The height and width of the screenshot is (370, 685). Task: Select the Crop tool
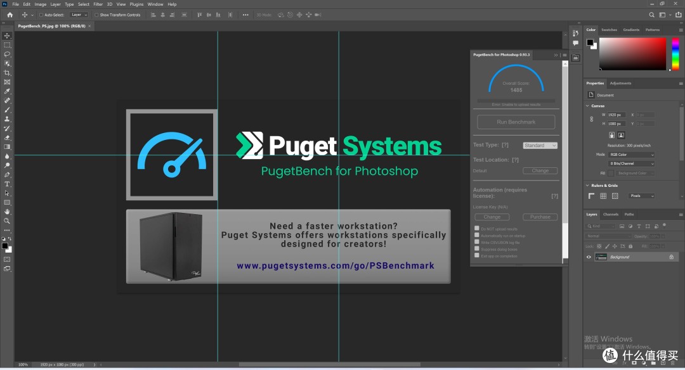pos(7,73)
